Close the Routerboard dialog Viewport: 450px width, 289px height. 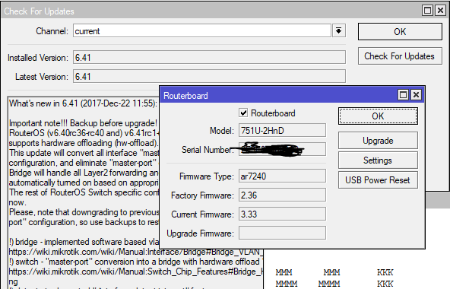416,94
